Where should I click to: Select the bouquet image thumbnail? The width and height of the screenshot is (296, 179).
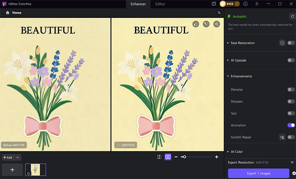click(x=36, y=169)
